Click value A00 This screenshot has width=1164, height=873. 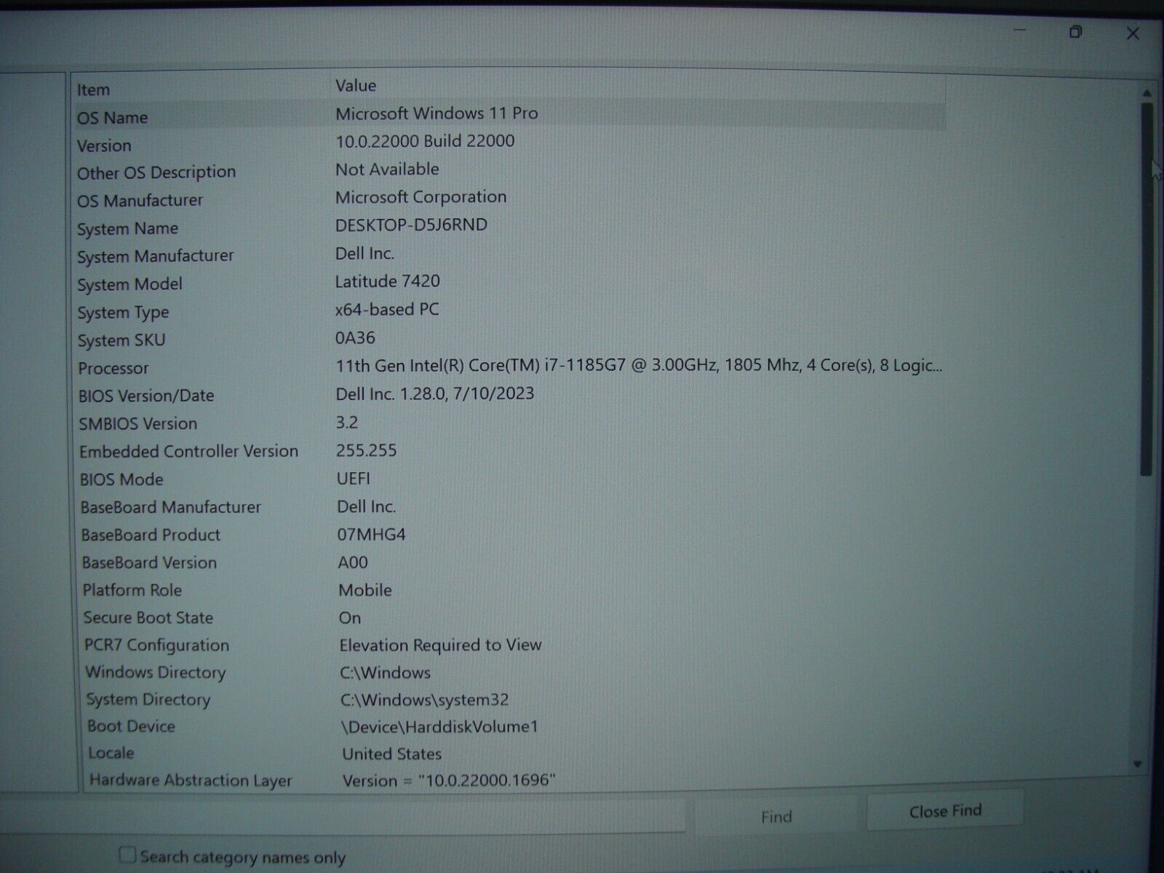pos(353,562)
